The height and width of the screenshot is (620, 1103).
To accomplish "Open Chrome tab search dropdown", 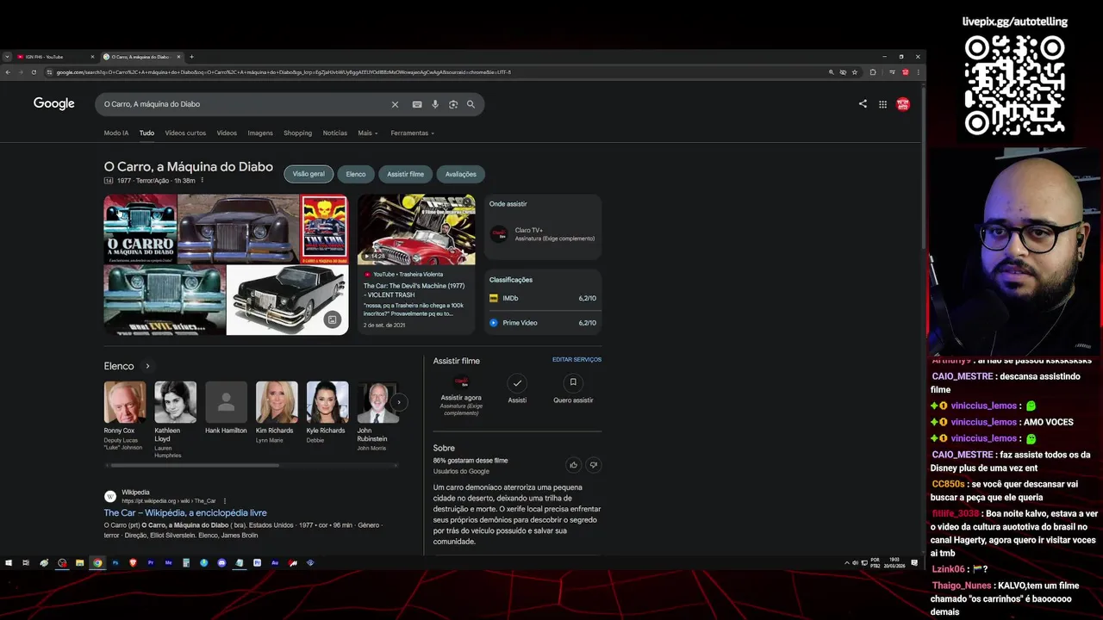I will point(7,57).
